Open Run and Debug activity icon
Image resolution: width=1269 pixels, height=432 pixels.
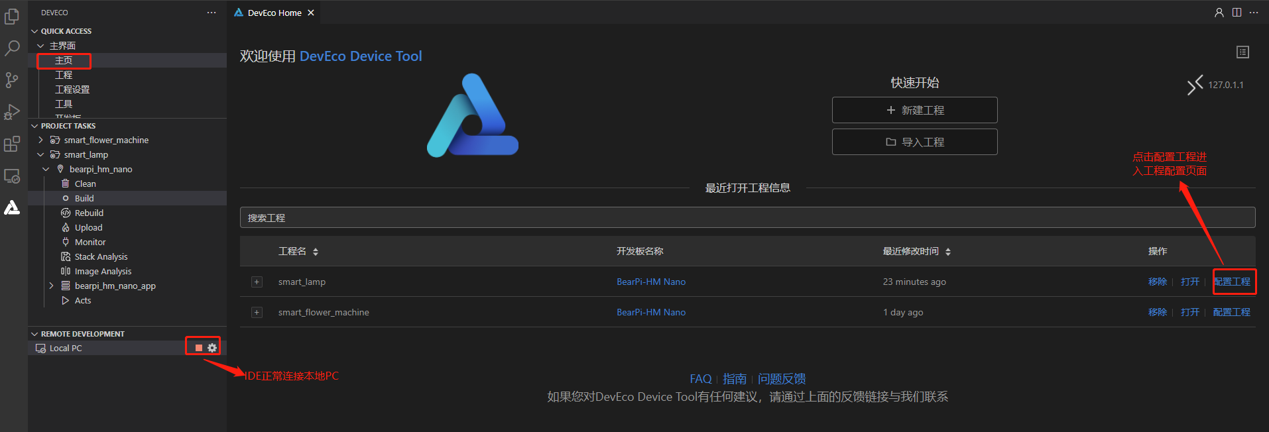[x=12, y=112]
